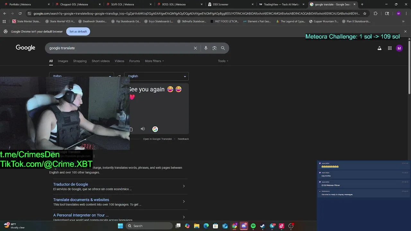Open Traductor de Google link

pos(71,184)
